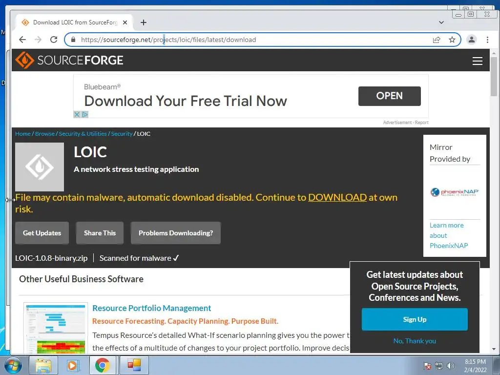Click Problems Downloading? button
The image size is (500, 375).
pos(176,233)
